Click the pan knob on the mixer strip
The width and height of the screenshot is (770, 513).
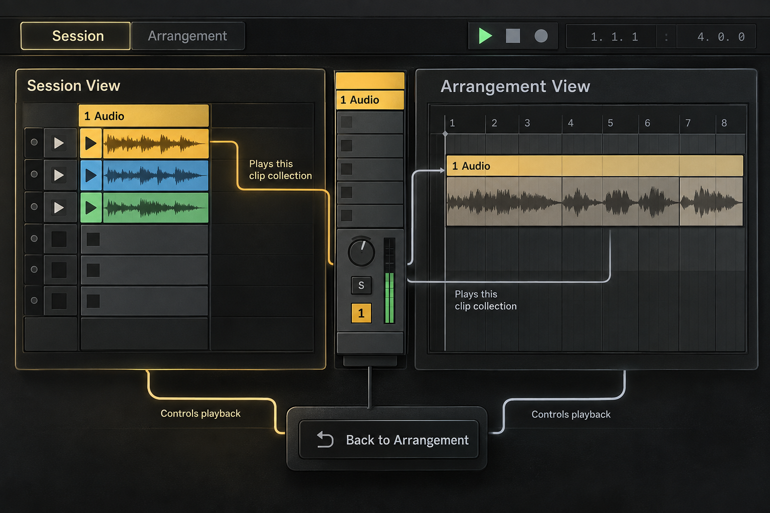pyautogui.click(x=361, y=252)
